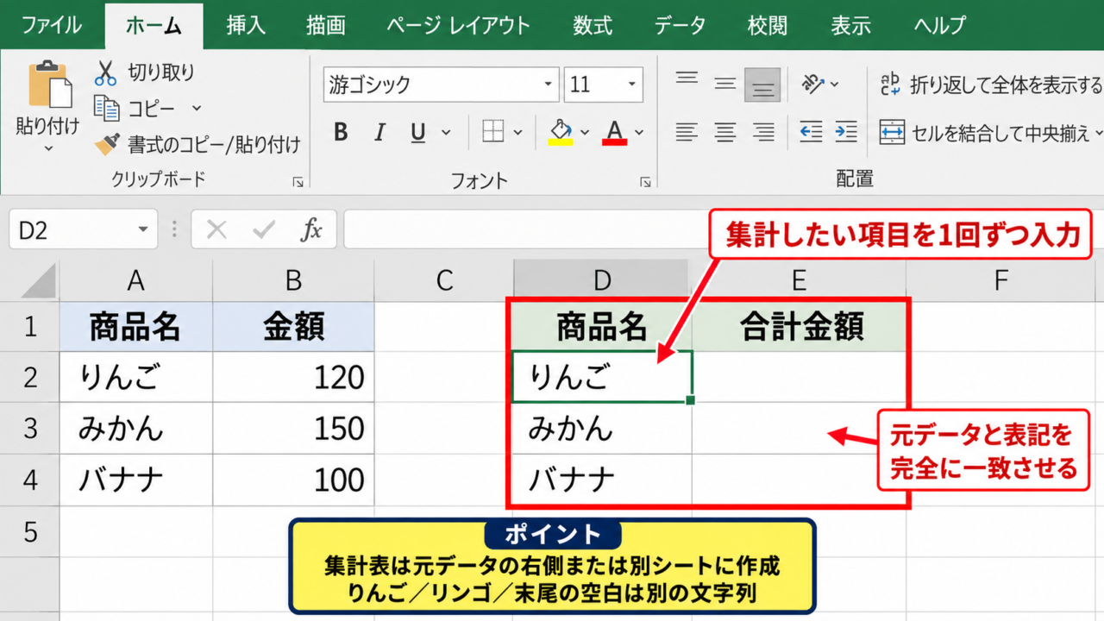Image resolution: width=1104 pixels, height=621 pixels.
Task: Open the フォント dialog launcher
Action: (x=644, y=182)
